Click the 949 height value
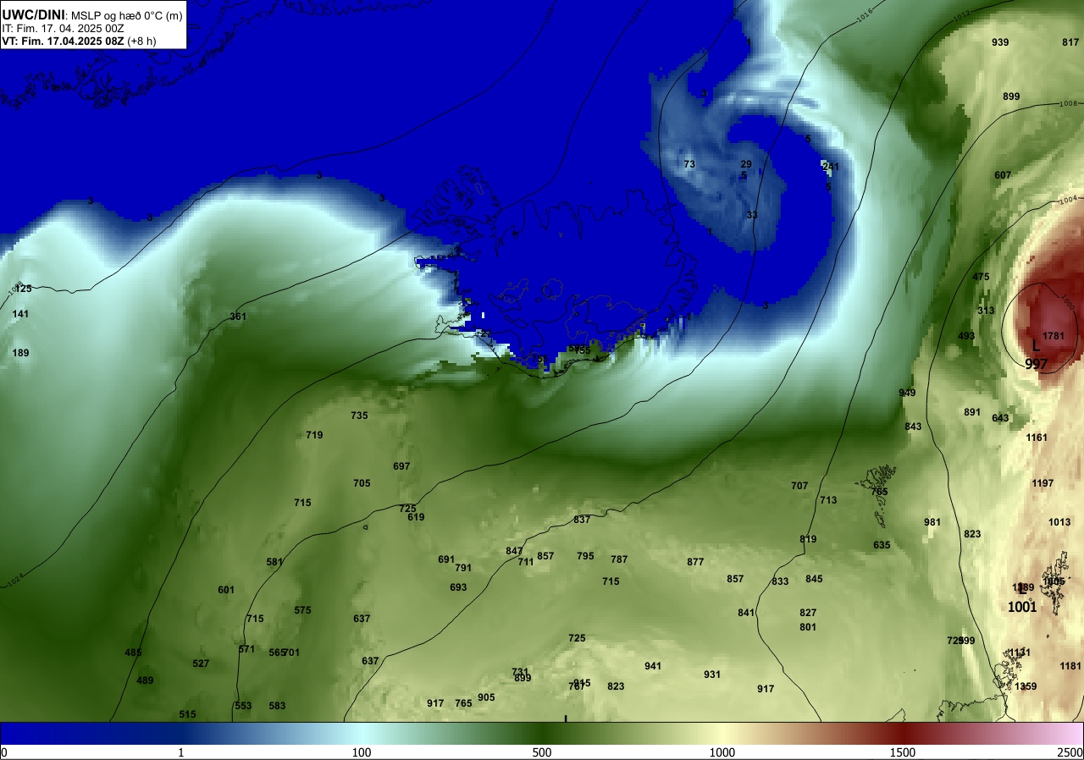The image size is (1084, 760). pos(907,393)
